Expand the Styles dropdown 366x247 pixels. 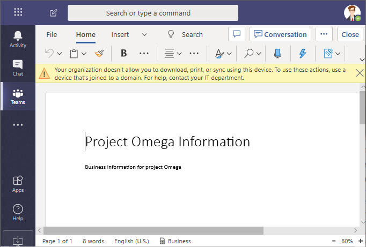pyautogui.click(x=229, y=54)
